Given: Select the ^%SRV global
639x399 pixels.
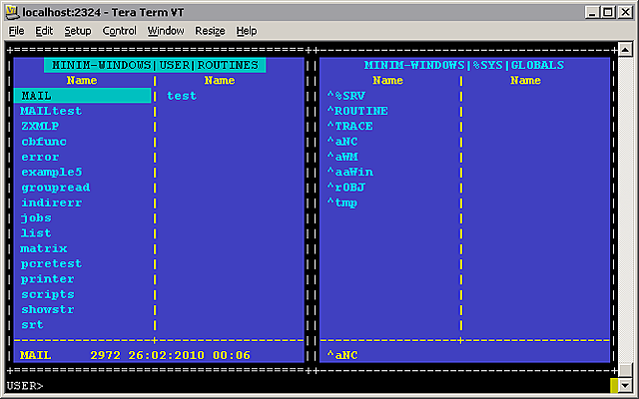Looking at the screenshot, I should (x=346, y=96).
